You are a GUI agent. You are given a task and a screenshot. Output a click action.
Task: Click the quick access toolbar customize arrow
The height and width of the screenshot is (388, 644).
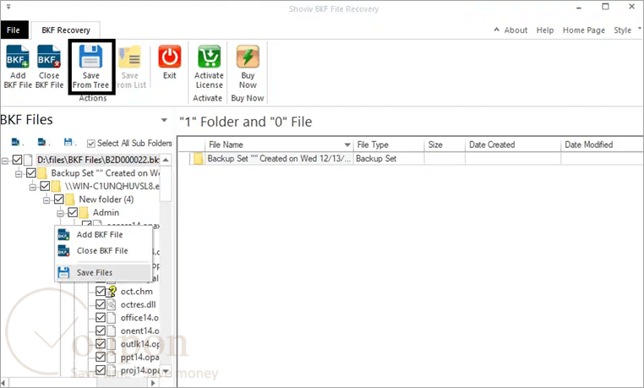[8, 7]
